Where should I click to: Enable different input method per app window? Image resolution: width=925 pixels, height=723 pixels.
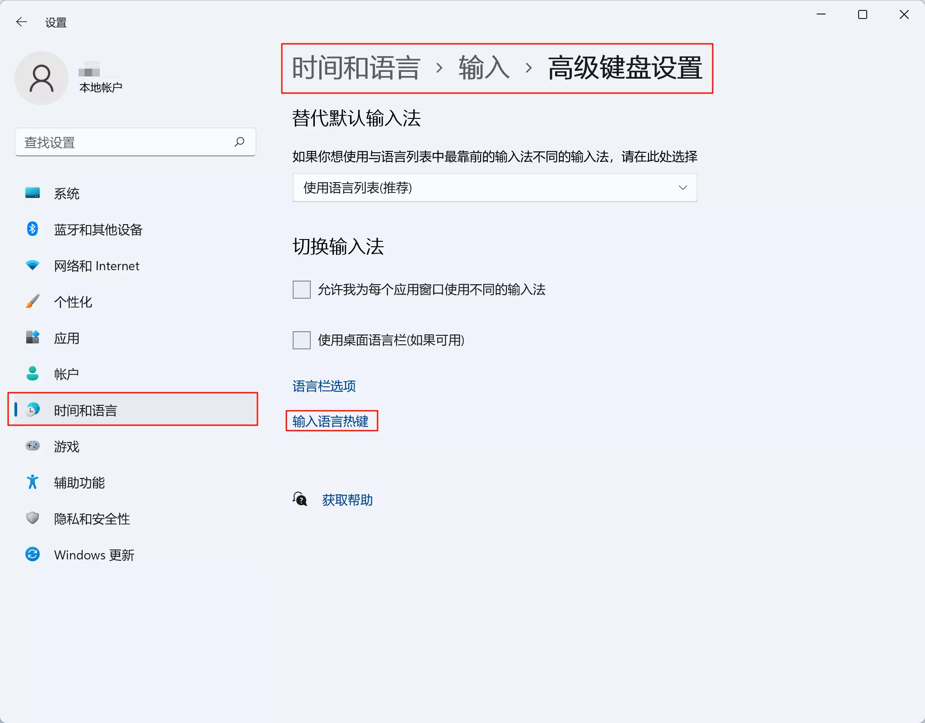pyautogui.click(x=302, y=290)
